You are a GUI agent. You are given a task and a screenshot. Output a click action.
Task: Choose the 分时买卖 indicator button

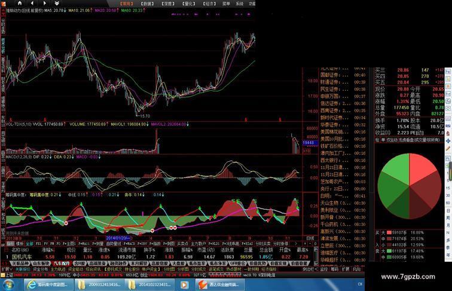[x=262, y=244]
